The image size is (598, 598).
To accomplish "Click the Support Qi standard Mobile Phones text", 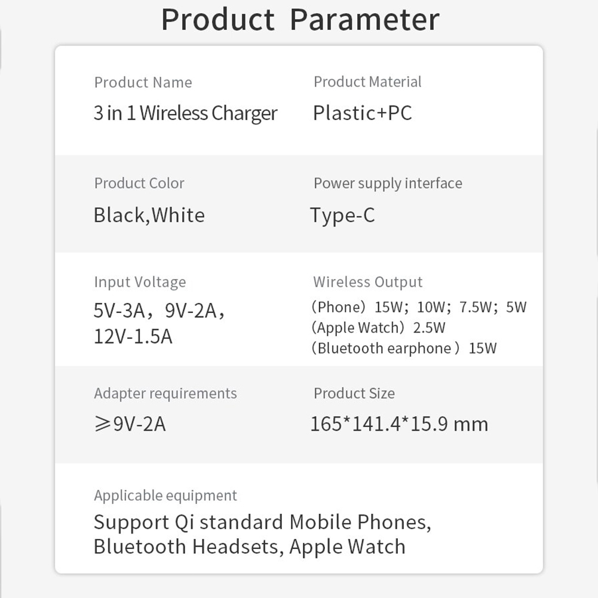I will click(x=262, y=522).
